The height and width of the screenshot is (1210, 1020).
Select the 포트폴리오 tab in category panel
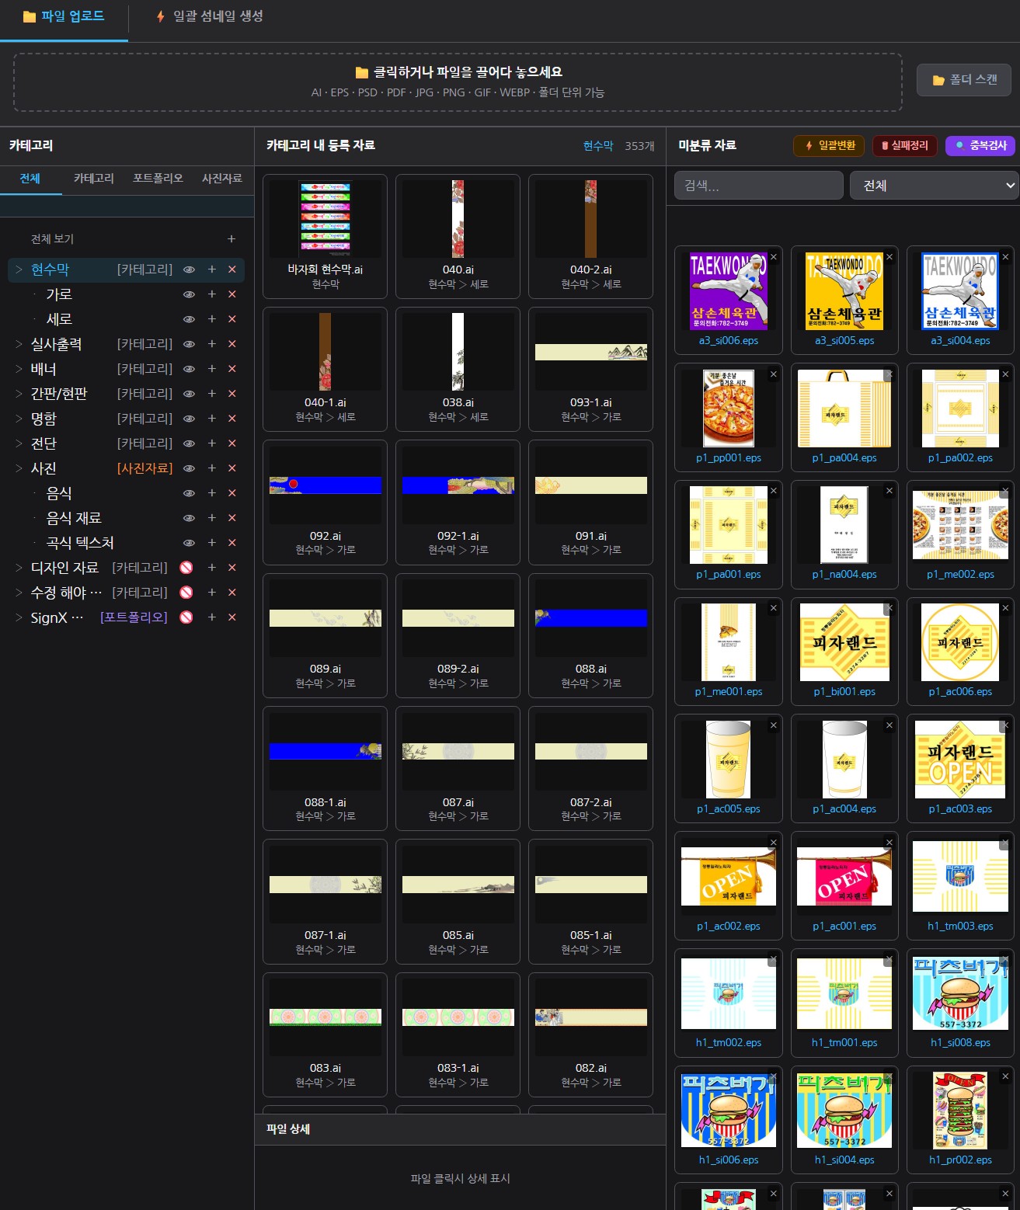pos(158,179)
